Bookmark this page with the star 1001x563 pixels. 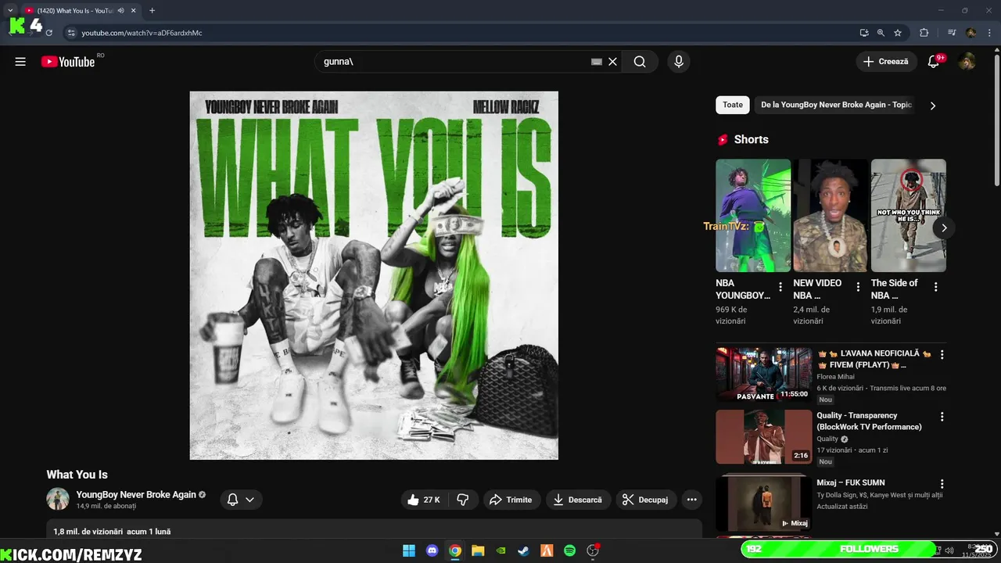[898, 33]
